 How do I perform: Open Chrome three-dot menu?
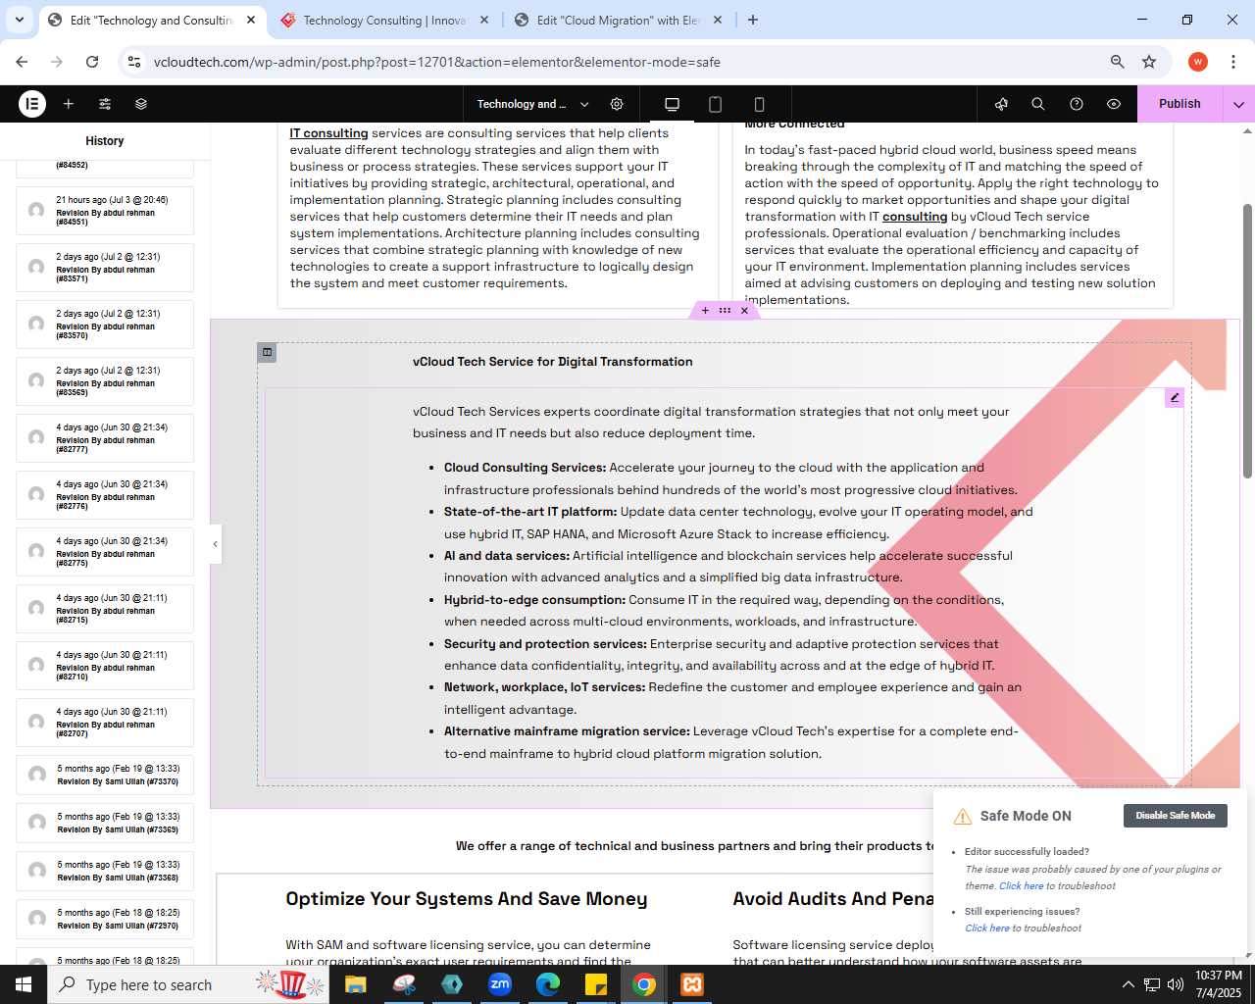[1232, 62]
